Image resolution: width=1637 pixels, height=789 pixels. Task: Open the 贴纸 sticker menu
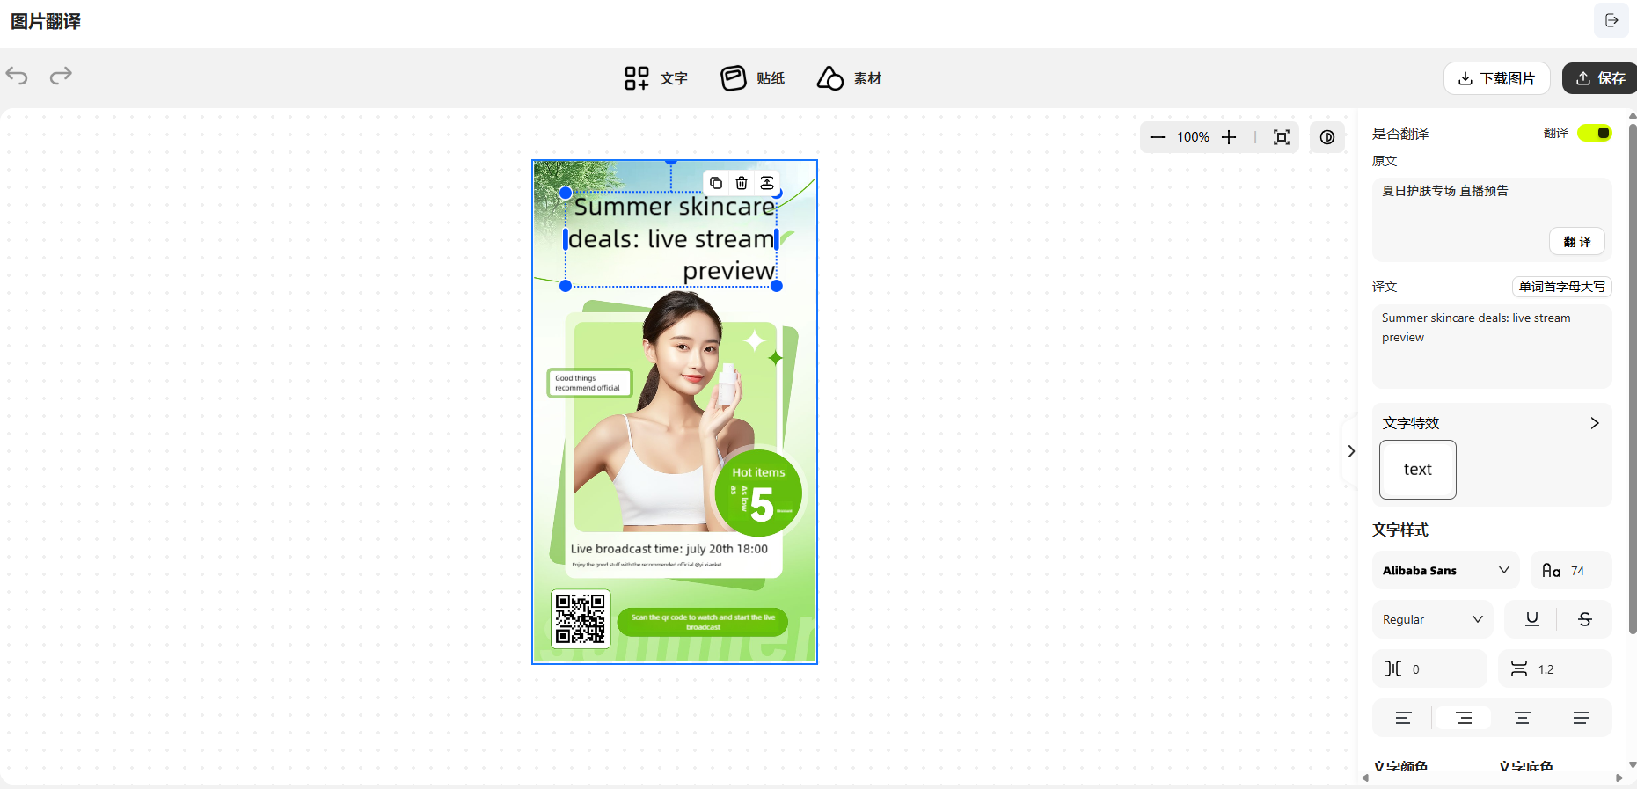753,78
